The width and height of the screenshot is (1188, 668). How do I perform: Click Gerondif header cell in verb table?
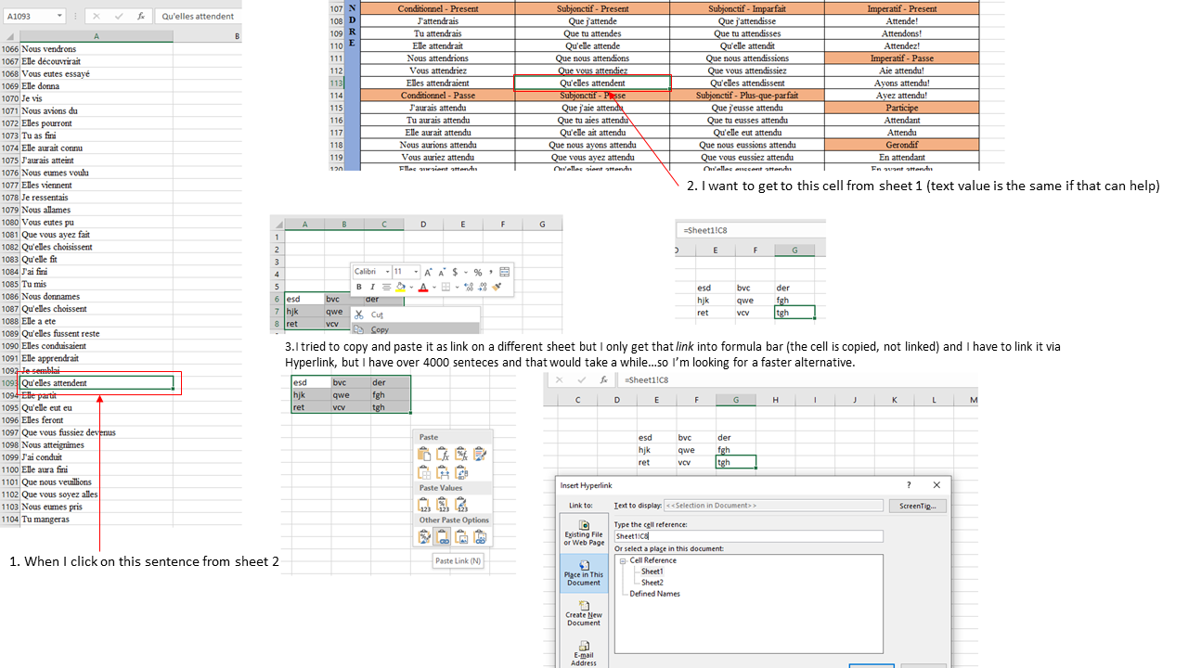(x=901, y=145)
